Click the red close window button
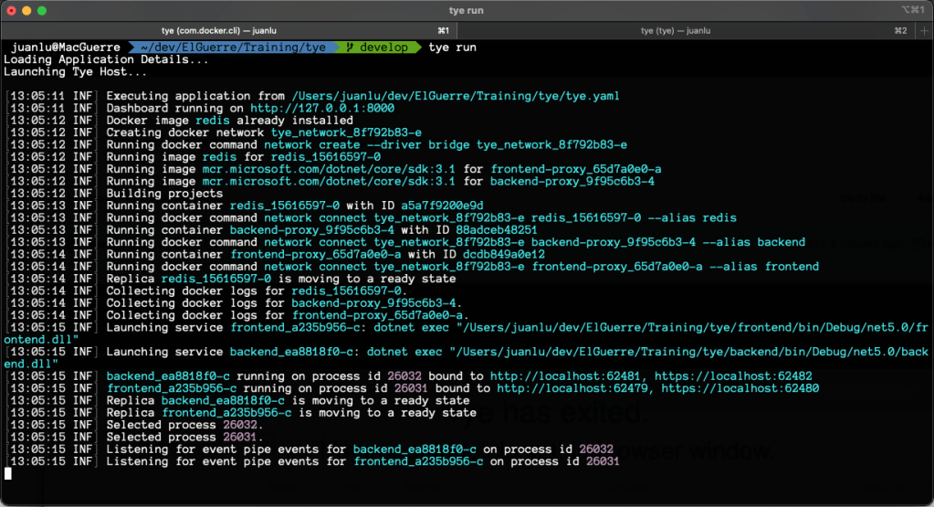The width and height of the screenshot is (934, 507). pos(12,10)
